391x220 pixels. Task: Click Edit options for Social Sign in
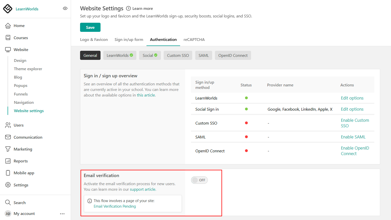click(x=352, y=109)
